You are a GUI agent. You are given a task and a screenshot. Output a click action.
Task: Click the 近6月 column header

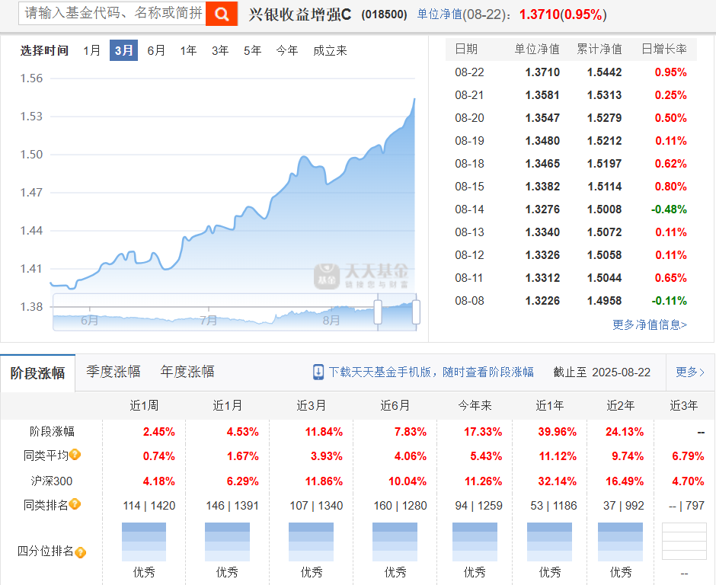395,405
